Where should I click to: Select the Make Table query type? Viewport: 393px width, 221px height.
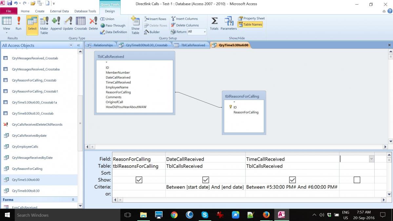tap(44, 26)
